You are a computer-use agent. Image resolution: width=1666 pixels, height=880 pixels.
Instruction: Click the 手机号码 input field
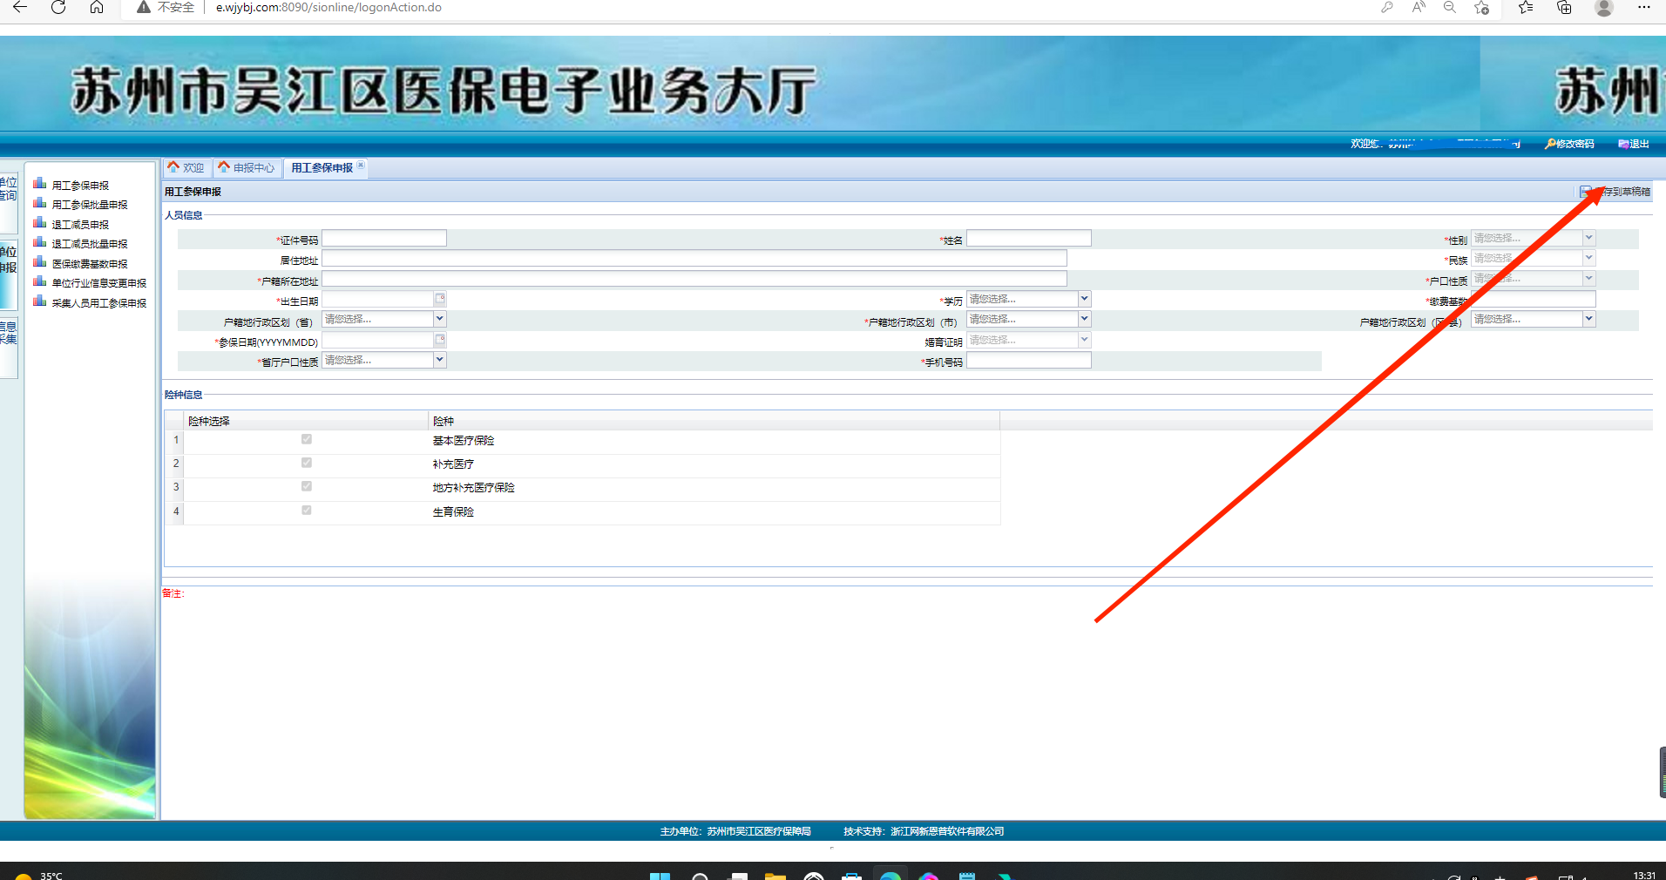click(x=1029, y=360)
